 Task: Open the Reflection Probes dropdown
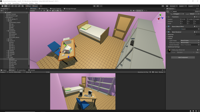(190, 43)
